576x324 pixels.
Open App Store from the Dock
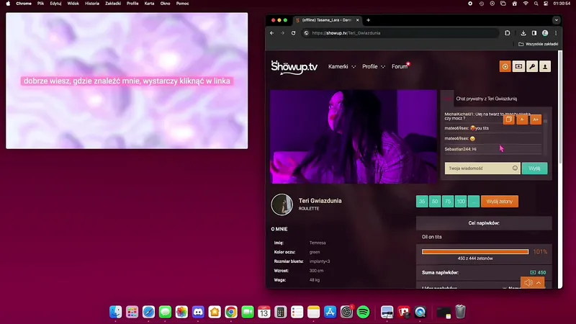click(330, 312)
